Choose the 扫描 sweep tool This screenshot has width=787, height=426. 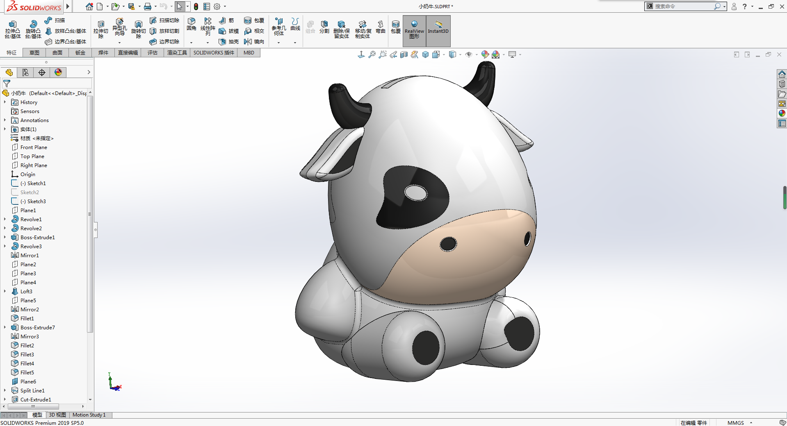tap(55, 20)
